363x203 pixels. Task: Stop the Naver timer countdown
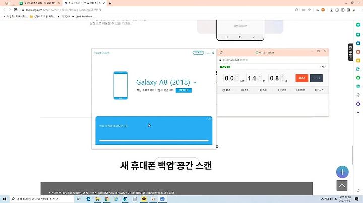[301, 78]
